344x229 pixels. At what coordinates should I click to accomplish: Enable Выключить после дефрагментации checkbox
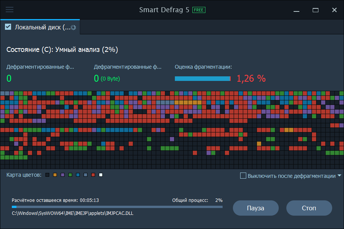pos(243,176)
